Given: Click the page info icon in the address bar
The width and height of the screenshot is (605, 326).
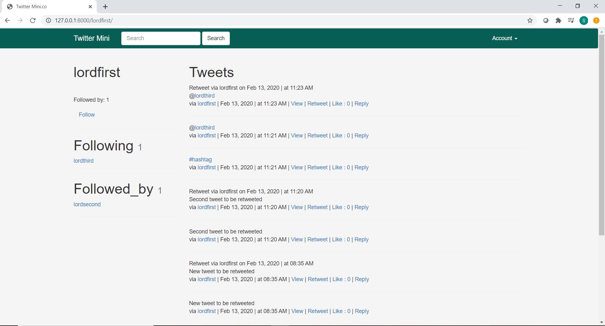Looking at the screenshot, I should click(x=48, y=20).
